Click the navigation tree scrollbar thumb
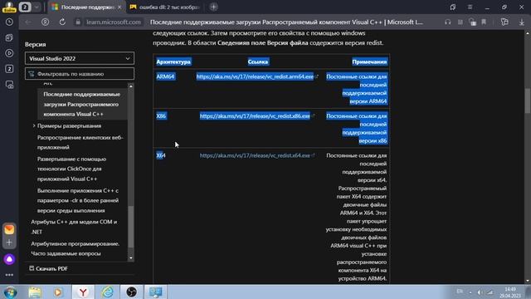Viewport: 531px width, 299px height. click(131, 227)
